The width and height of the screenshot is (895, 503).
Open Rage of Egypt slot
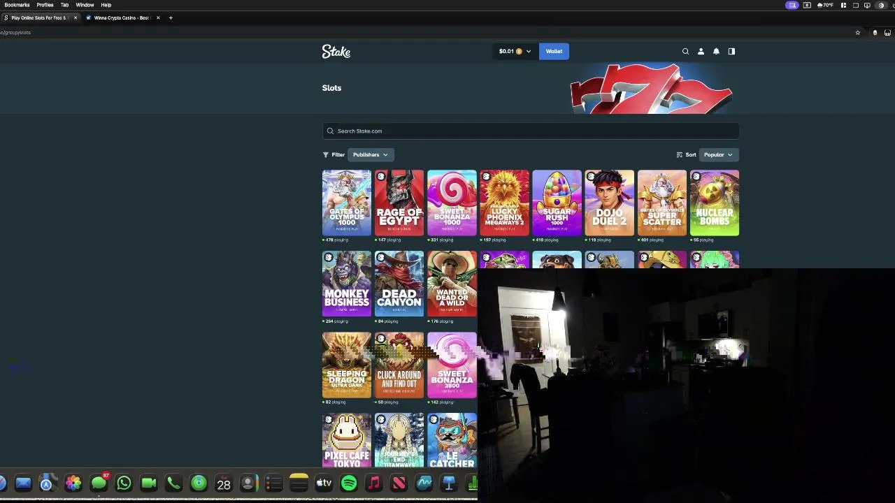pos(399,203)
